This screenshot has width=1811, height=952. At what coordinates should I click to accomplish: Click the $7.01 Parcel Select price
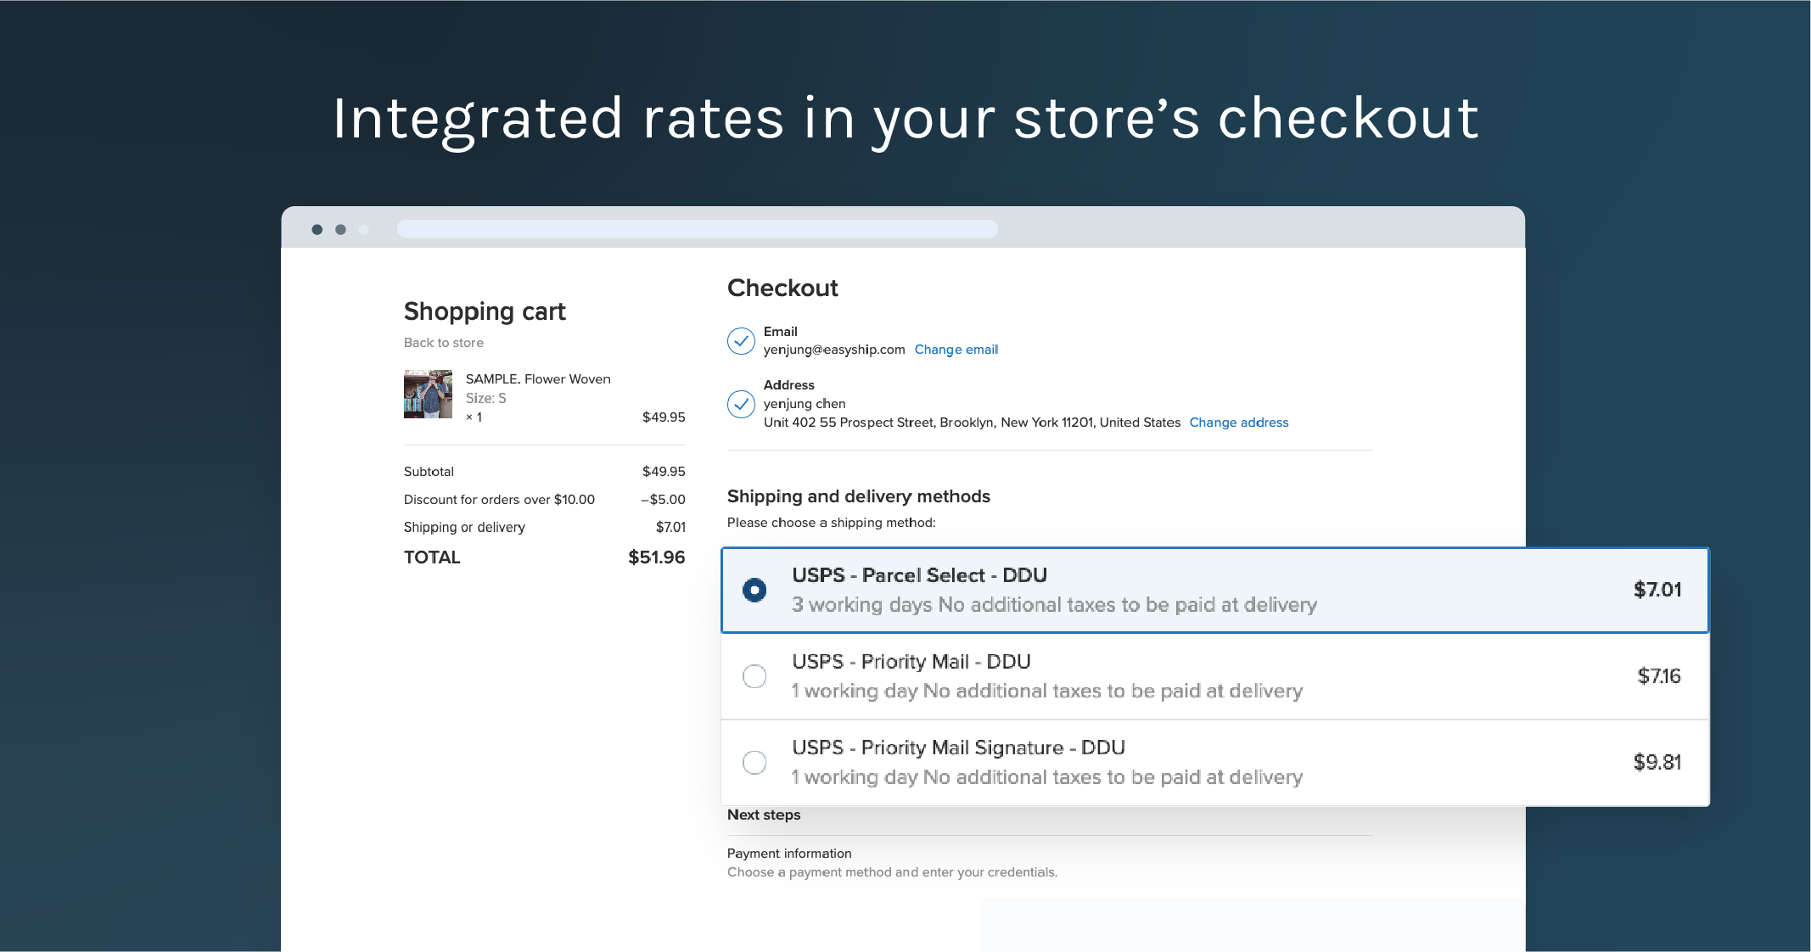[1657, 590]
